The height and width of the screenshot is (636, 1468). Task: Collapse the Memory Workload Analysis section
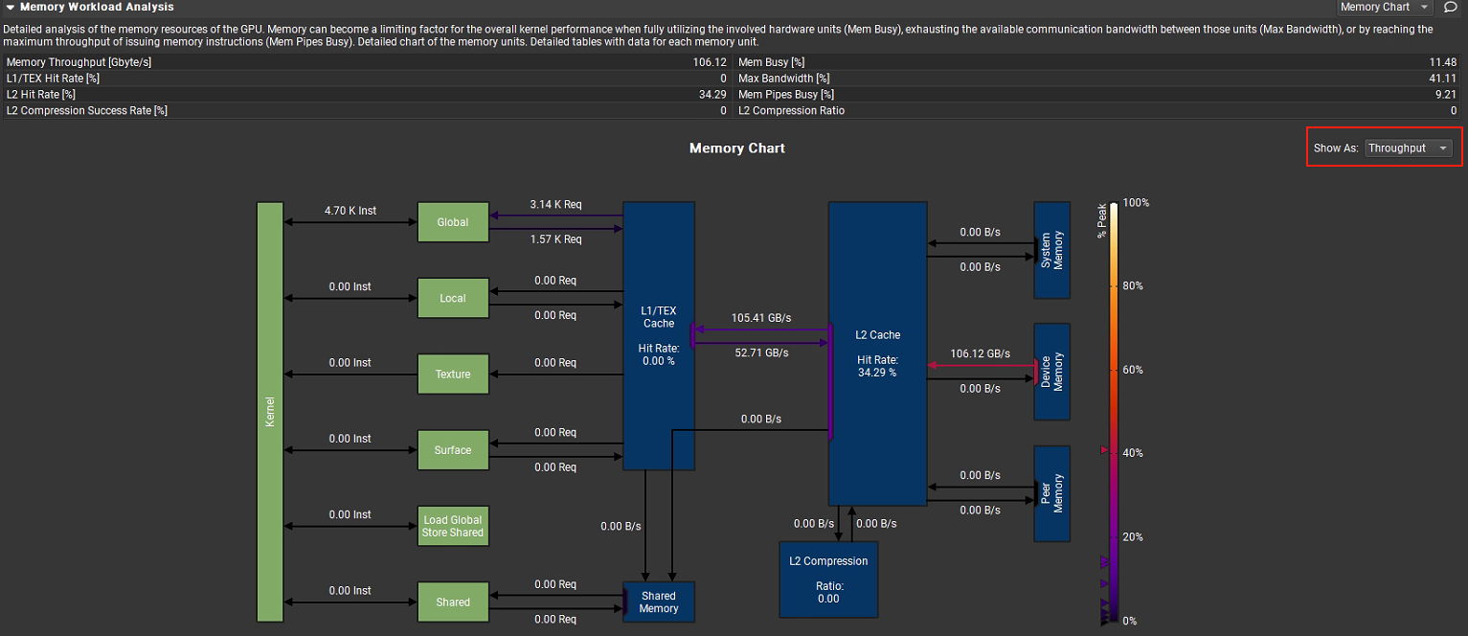coord(10,7)
